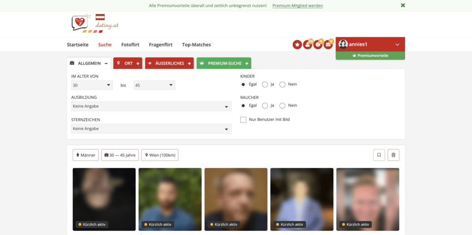
Task: Click the Wien (100km) filter chip
Action: 160,155
